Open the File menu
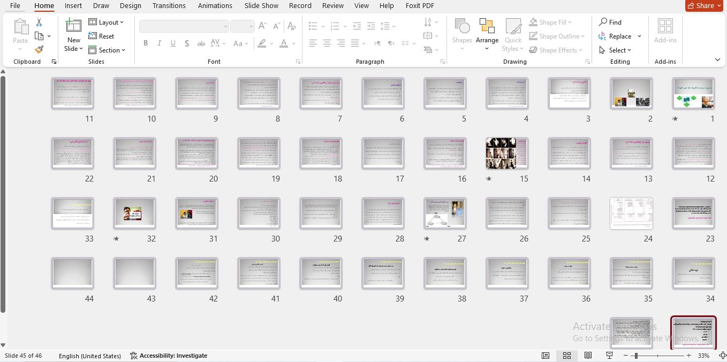 tap(15, 5)
